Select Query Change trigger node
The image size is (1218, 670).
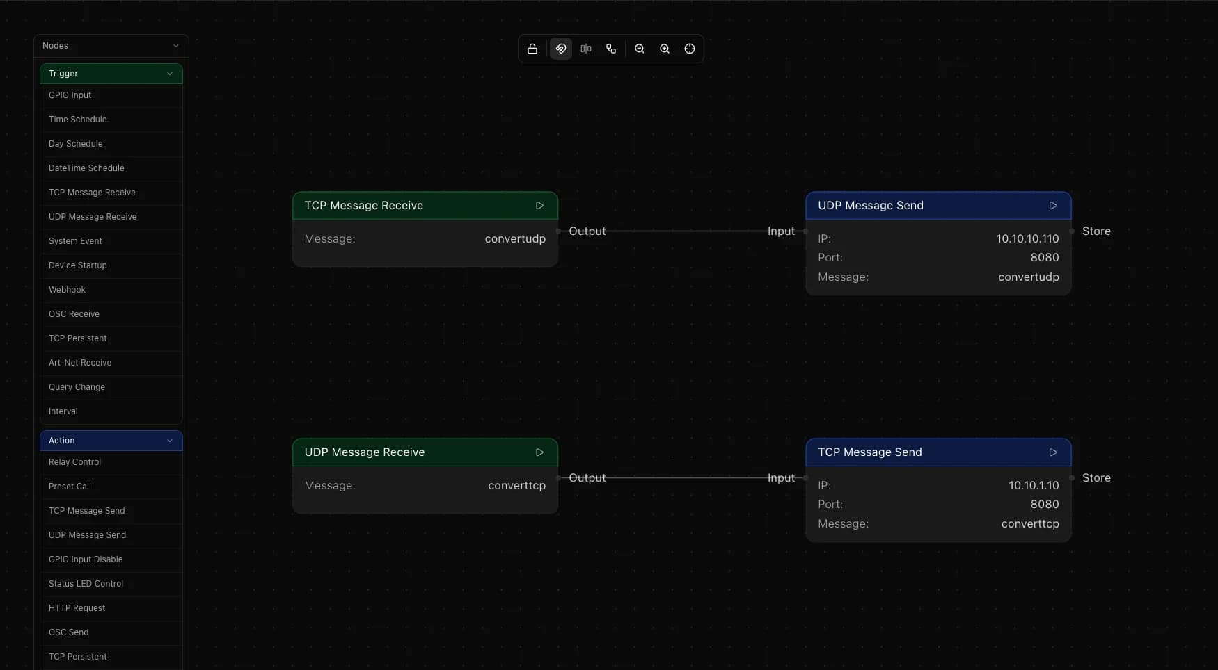[x=111, y=387]
